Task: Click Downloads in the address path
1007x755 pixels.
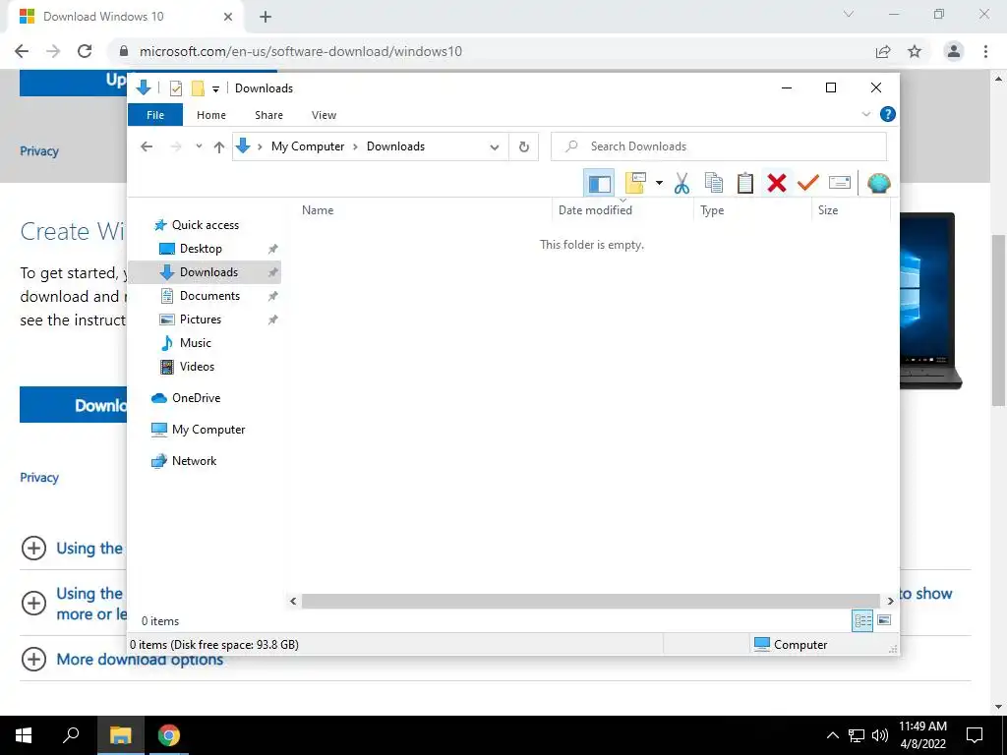Action: (x=395, y=146)
